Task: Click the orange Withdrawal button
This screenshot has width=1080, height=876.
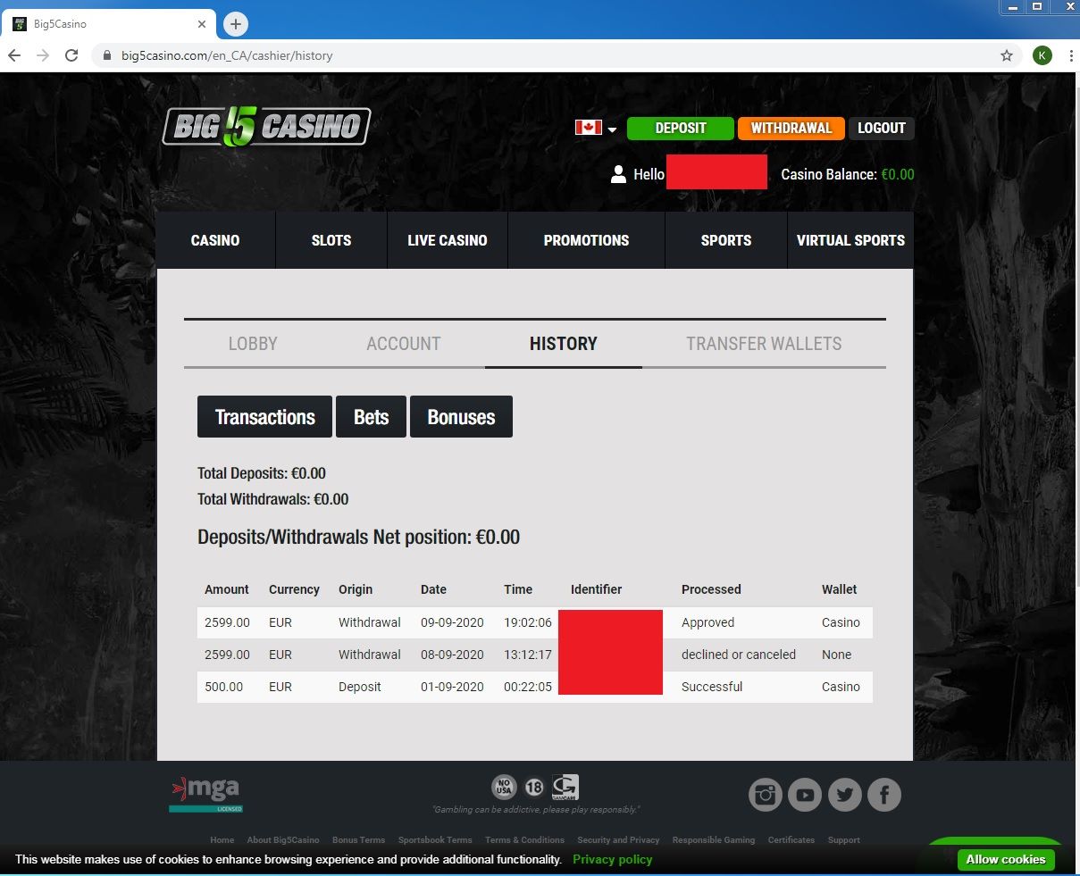Action: point(791,128)
